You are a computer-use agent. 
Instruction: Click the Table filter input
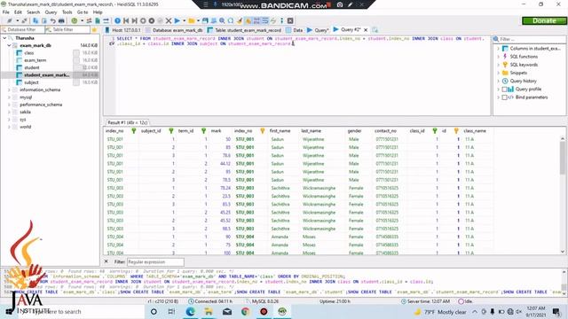pyautogui.click(x=67, y=29)
